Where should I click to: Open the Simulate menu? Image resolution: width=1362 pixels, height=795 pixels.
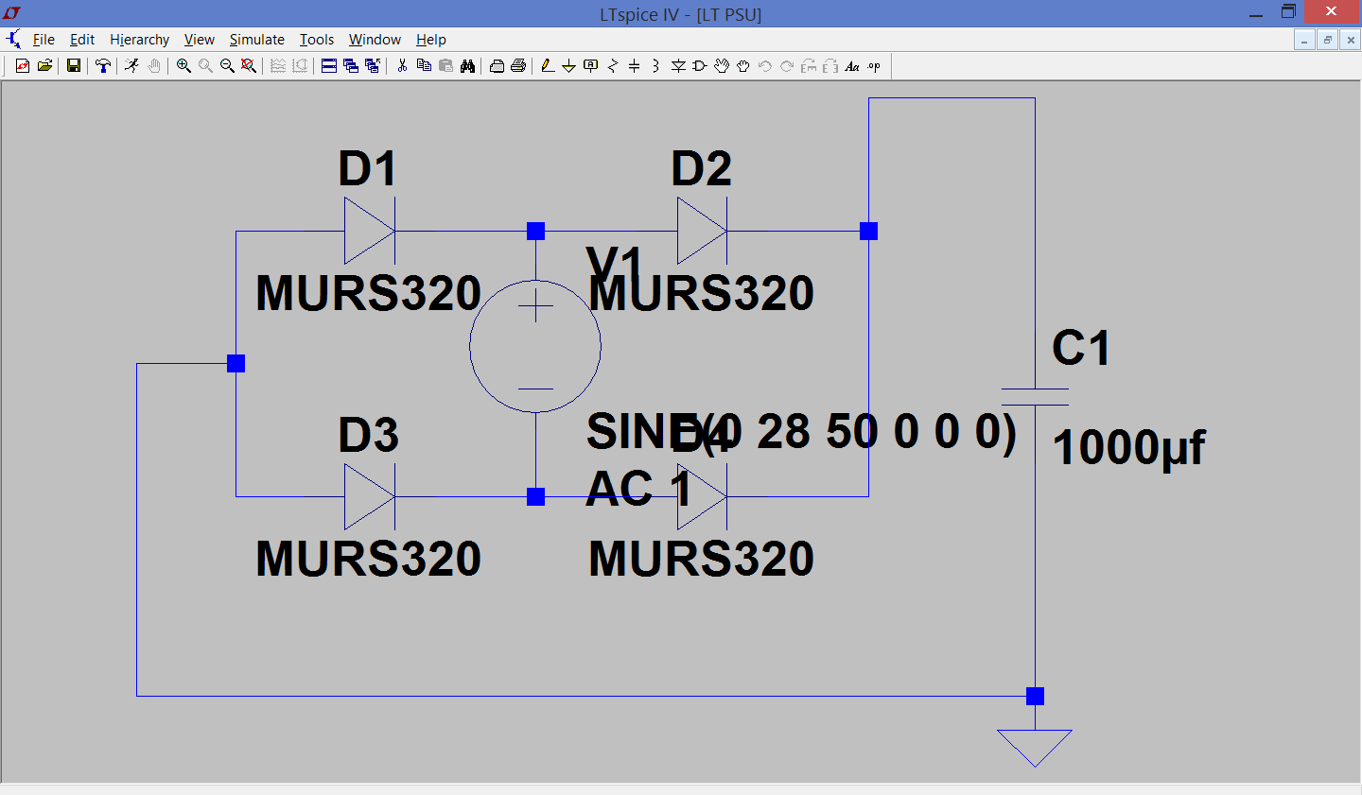(x=256, y=40)
